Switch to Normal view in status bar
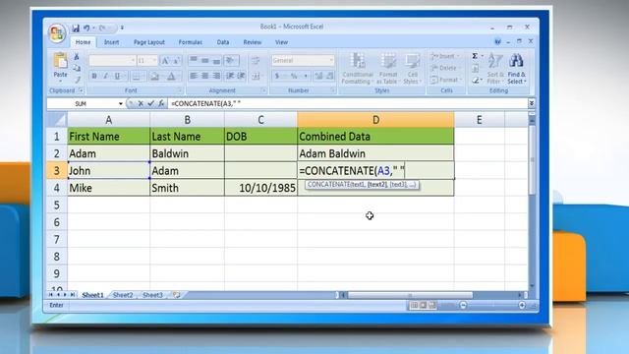The image size is (629, 354). (414, 306)
